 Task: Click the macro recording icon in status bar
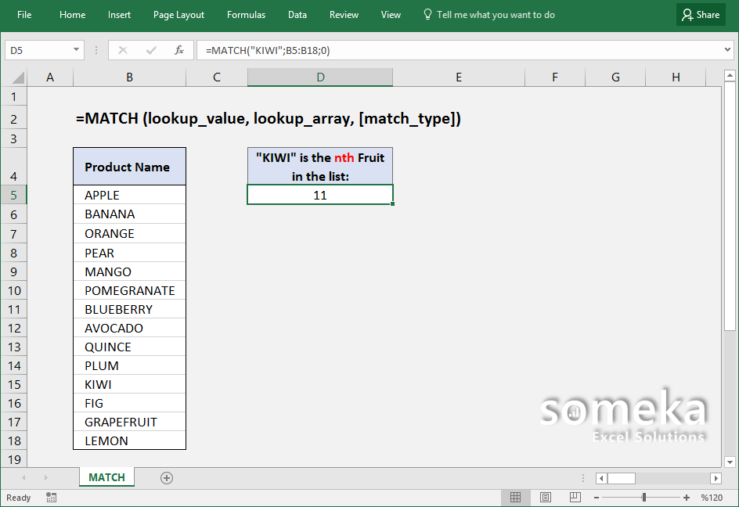(50, 498)
